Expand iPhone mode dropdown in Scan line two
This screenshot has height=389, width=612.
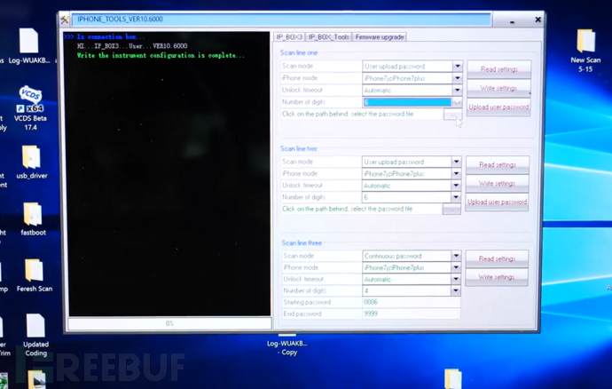tap(456, 173)
